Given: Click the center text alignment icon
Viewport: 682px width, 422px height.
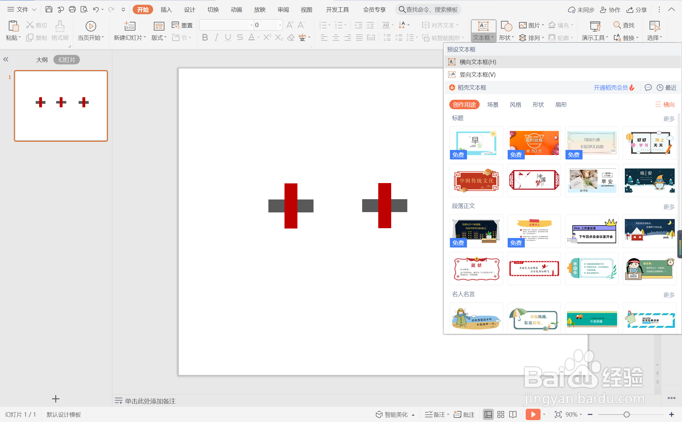Looking at the screenshot, I should pos(336,38).
